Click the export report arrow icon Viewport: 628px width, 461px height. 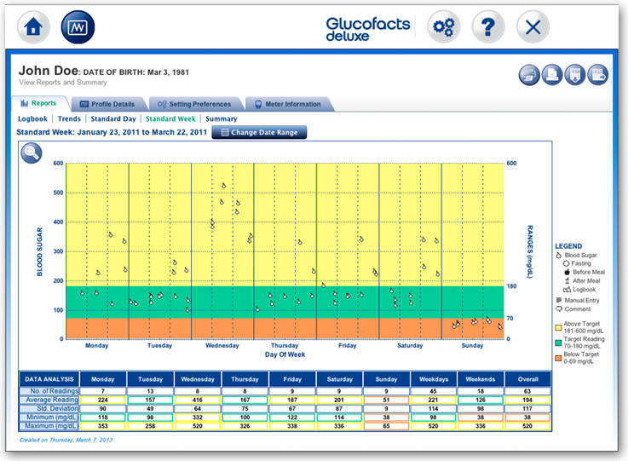(597, 75)
